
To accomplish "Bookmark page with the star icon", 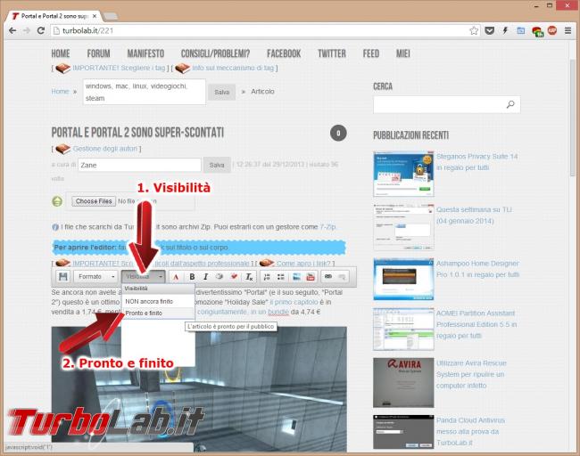I will pos(474,30).
